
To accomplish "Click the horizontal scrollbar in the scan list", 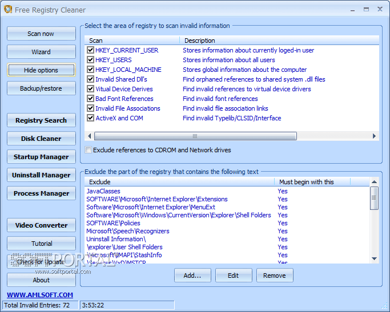I will (x=195, y=136).
